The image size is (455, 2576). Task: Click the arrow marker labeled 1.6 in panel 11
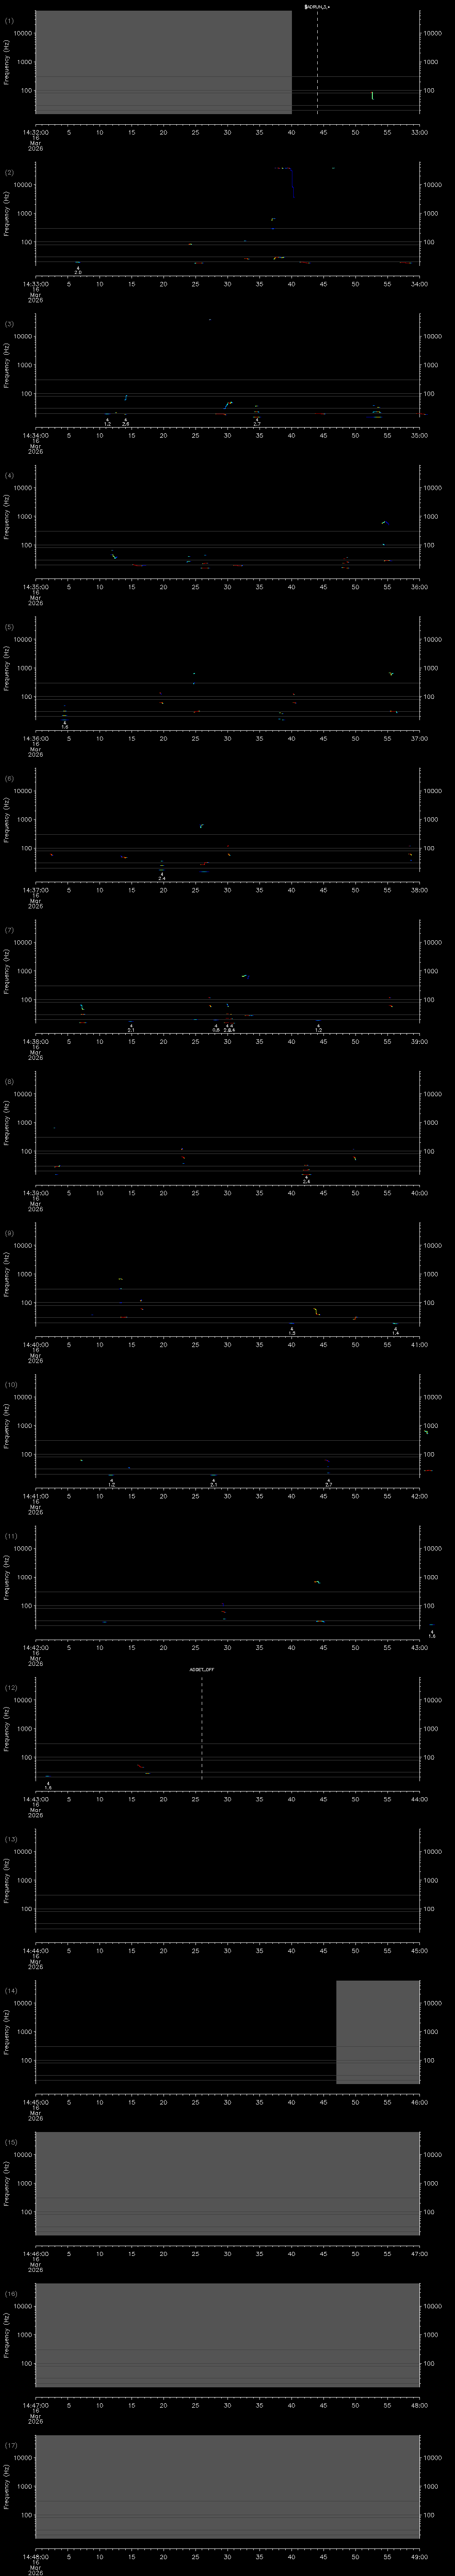coord(432,1633)
